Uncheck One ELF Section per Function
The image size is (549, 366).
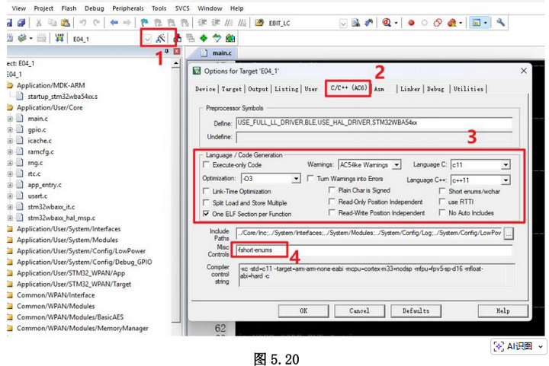(x=207, y=214)
